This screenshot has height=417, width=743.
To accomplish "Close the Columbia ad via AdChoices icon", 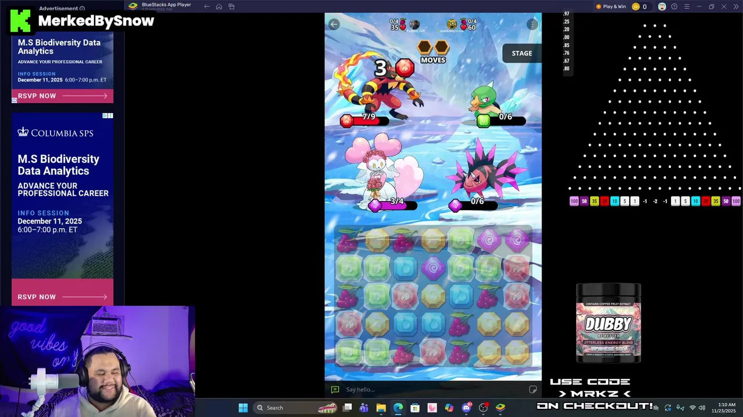I will coord(107,116).
